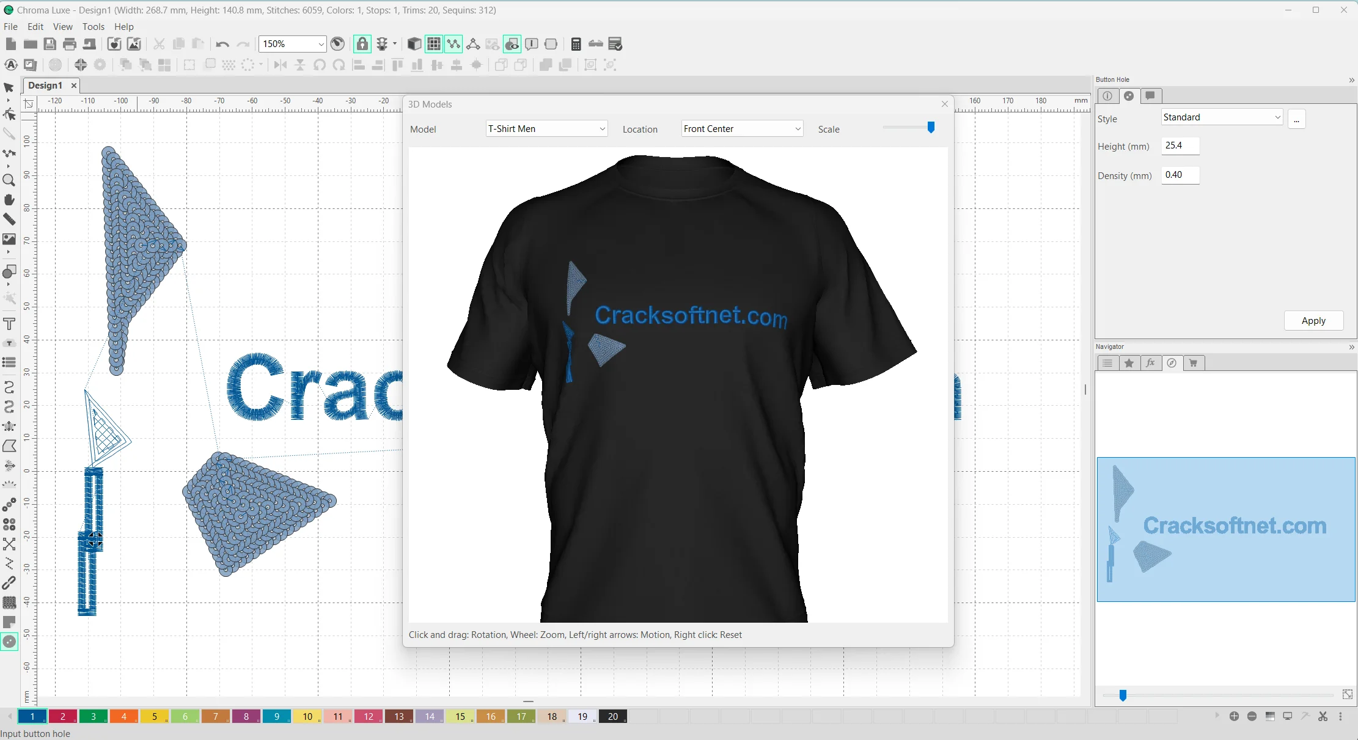Image resolution: width=1358 pixels, height=740 pixels.
Task: Pick color swatch number 20 black
Action: 613,717
